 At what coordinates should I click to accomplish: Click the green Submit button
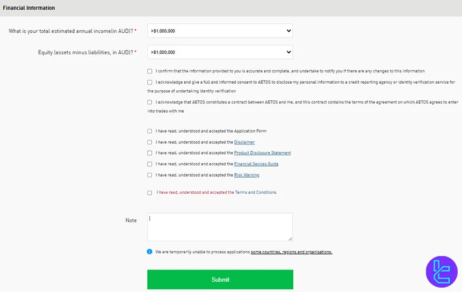point(220,279)
